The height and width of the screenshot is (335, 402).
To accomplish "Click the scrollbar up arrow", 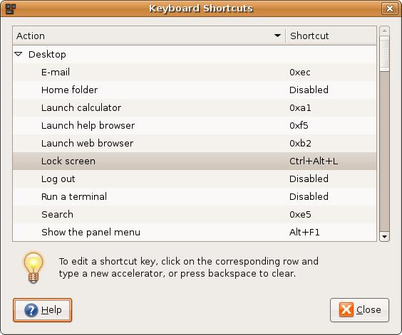I will (x=384, y=31).
